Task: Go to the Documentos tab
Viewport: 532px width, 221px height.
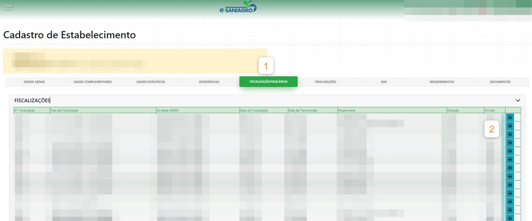Action: coord(500,82)
